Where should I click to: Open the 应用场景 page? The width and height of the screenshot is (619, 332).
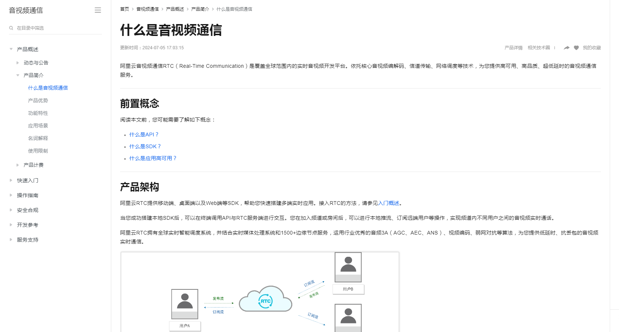(38, 126)
